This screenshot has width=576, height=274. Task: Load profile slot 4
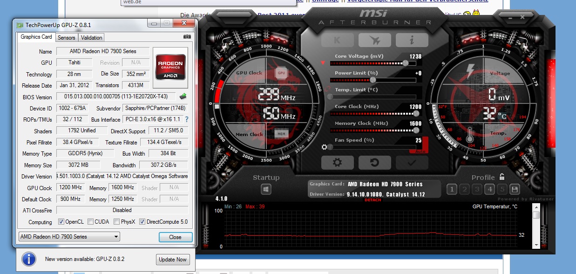(x=489, y=189)
